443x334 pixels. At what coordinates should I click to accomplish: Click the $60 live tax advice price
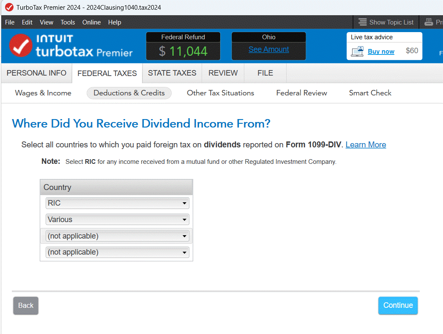pos(412,51)
